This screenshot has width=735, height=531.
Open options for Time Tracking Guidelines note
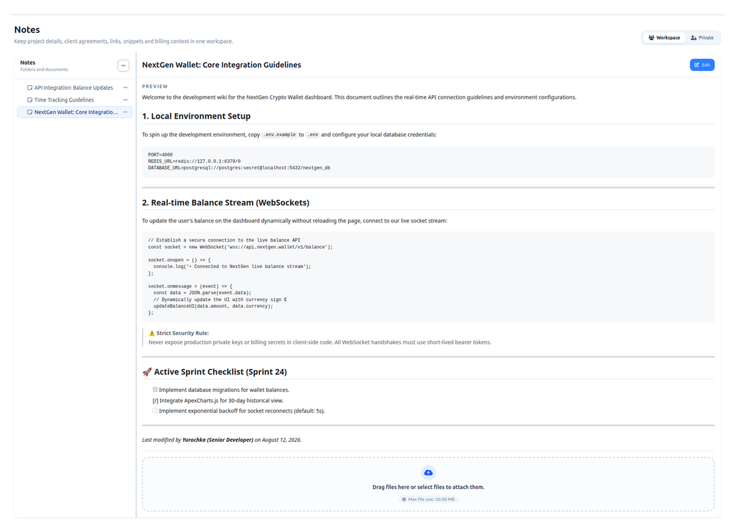click(125, 100)
